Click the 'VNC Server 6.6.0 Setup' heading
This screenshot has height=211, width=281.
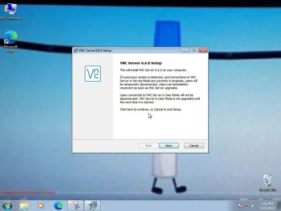click(141, 63)
